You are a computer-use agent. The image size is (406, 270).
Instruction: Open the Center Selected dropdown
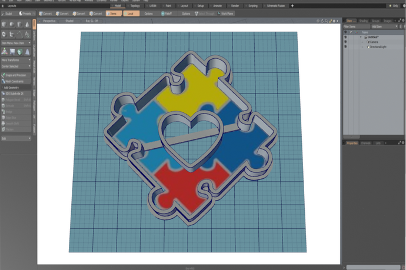pos(16,66)
